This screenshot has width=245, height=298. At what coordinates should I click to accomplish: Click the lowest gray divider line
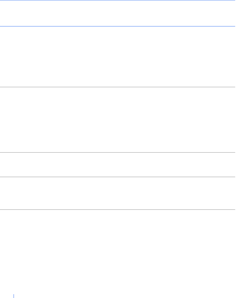click(117, 209)
